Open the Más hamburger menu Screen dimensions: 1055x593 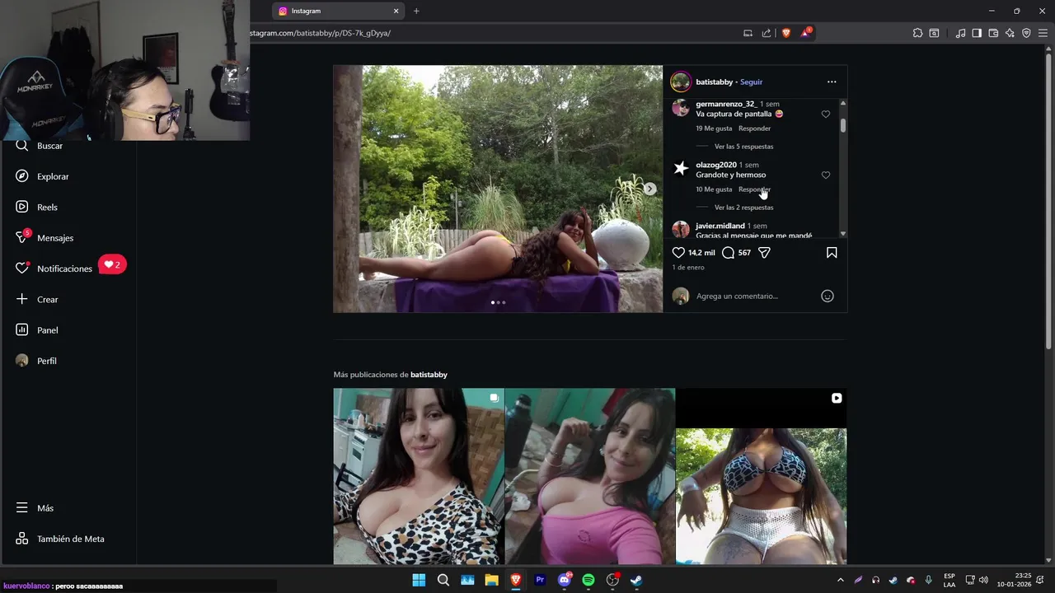click(22, 508)
